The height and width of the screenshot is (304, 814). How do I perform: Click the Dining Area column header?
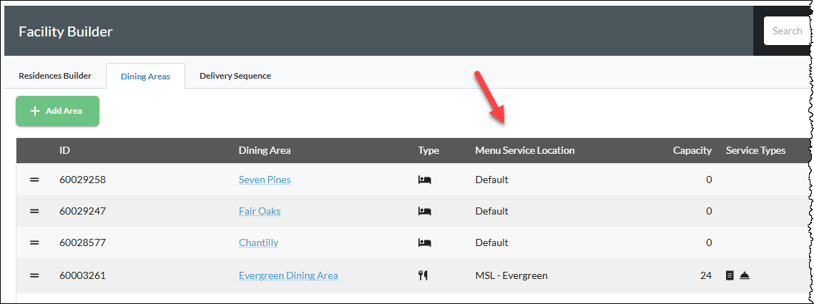[x=265, y=150]
